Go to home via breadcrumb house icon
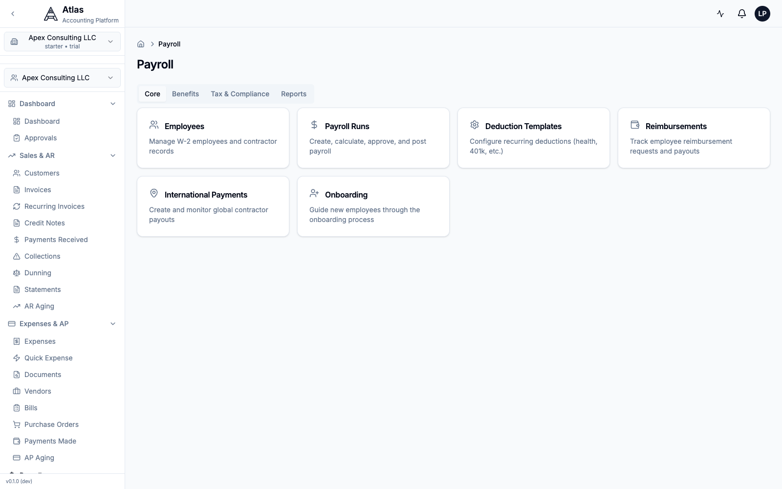 pyautogui.click(x=141, y=44)
